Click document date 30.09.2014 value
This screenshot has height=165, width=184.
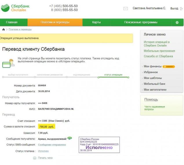[44, 91]
